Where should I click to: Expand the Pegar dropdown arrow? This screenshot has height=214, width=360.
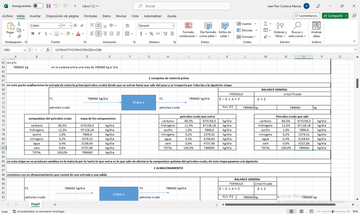[x=10, y=36]
